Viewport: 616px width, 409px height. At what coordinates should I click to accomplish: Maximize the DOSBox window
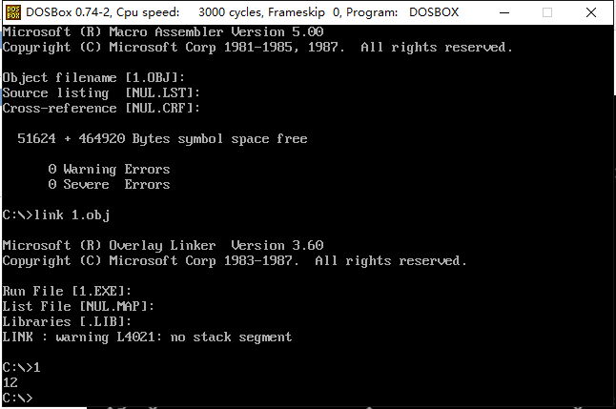547,12
